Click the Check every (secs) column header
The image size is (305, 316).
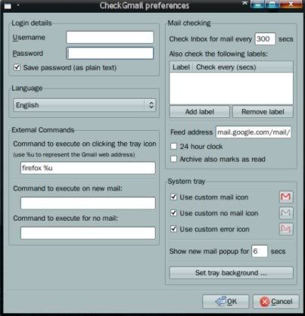coord(243,67)
